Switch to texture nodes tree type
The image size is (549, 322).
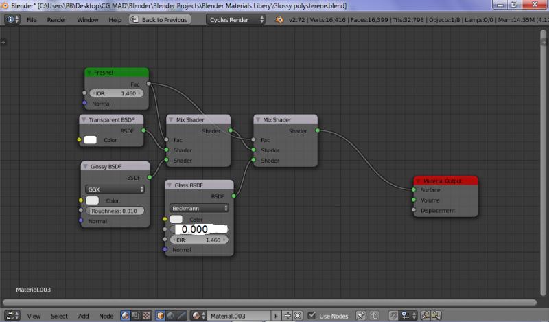pyautogui.click(x=146, y=316)
